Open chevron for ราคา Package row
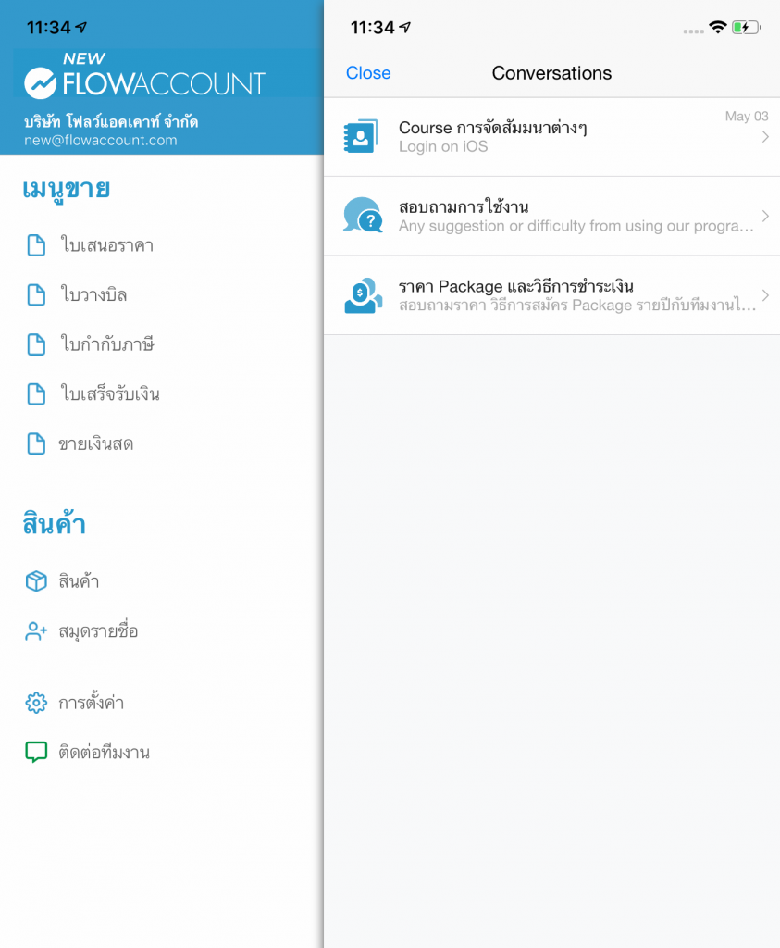 [765, 296]
